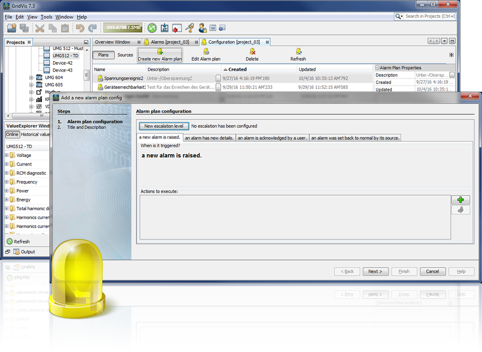Refresh the alarm plan list
Image resolution: width=482 pixels, height=352 pixels.
tap(298, 55)
